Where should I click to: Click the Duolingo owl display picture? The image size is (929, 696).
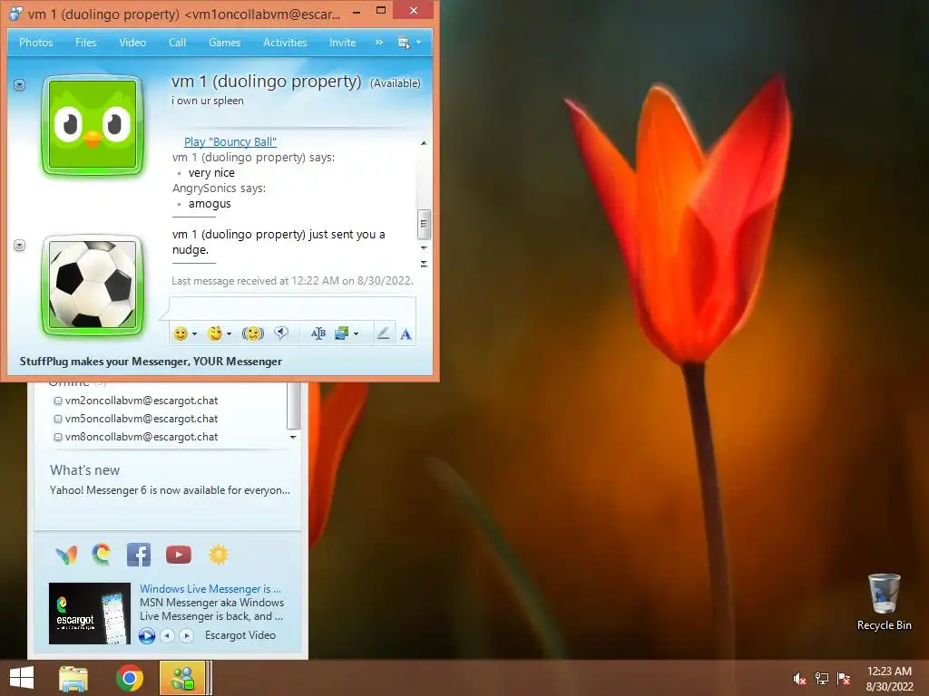pos(93,125)
